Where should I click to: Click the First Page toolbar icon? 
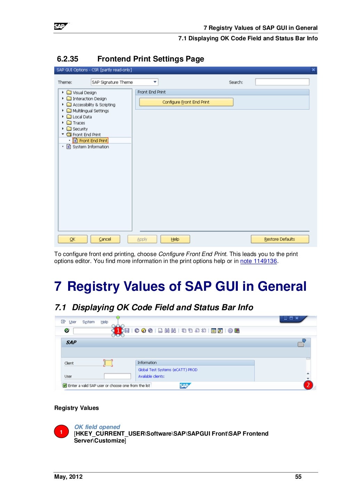point(184,331)
